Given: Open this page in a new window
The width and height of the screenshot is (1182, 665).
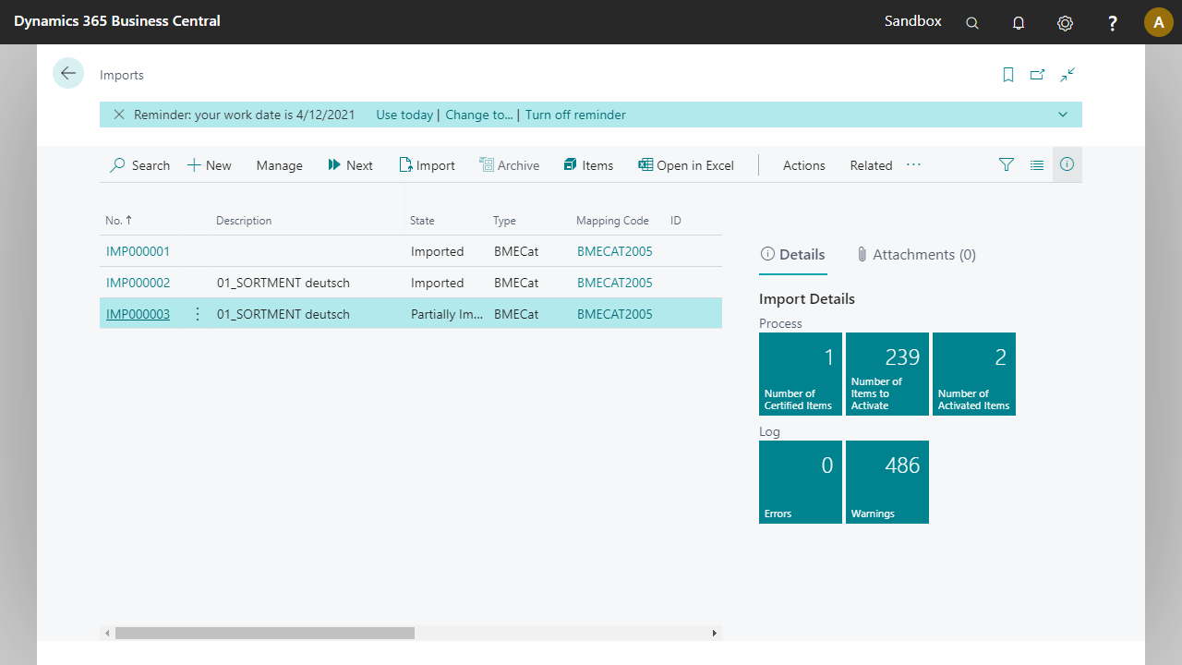Looking at the screenshot, I should coord(1038,75).
